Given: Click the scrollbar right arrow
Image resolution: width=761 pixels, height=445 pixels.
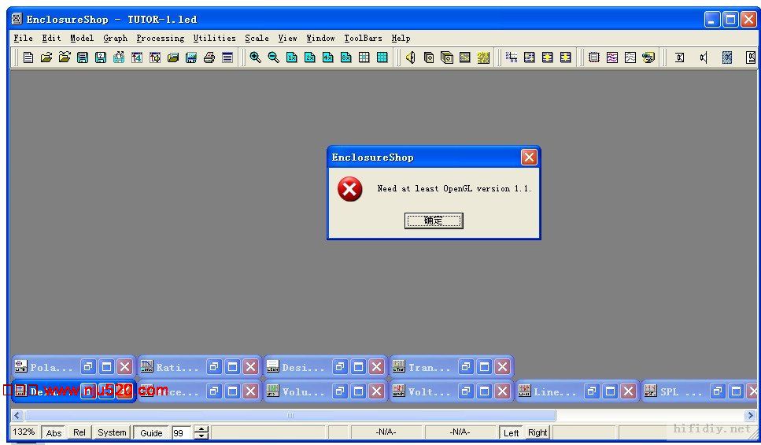Looking at the screenshot, I should coord(750,415).
